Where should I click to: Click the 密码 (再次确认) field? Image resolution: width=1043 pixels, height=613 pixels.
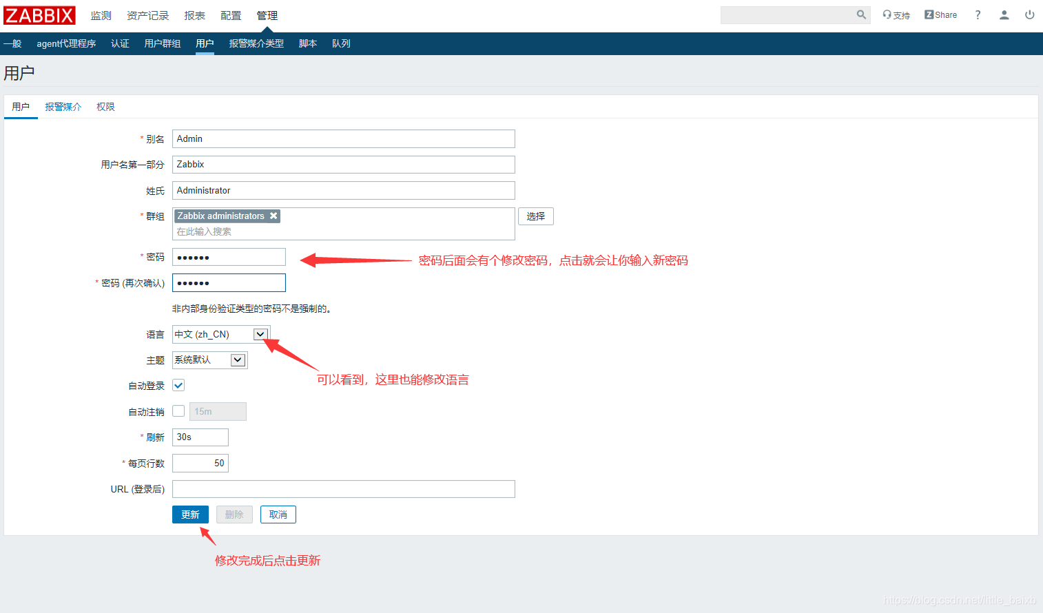pos(229,283)
